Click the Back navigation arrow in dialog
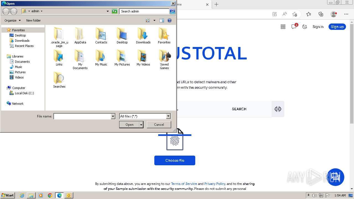This screenshot has width=354, height=199. click(x=6, y=11)
